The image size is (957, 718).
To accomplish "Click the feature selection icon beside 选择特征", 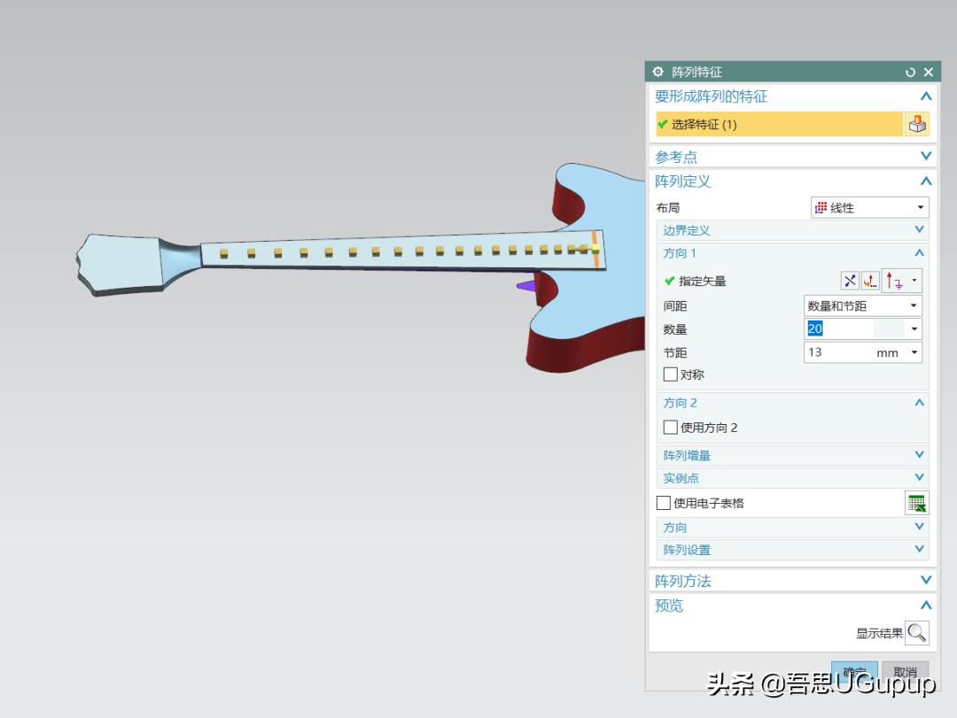I will coord(917,124).
